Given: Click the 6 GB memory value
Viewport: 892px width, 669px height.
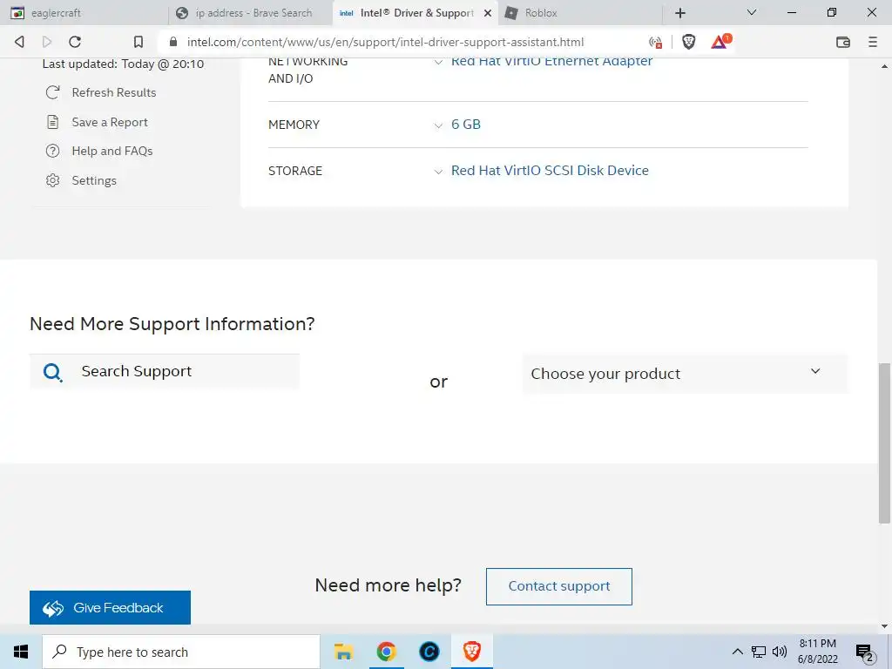Looking at the screenshot, I should tap(465, 124).
